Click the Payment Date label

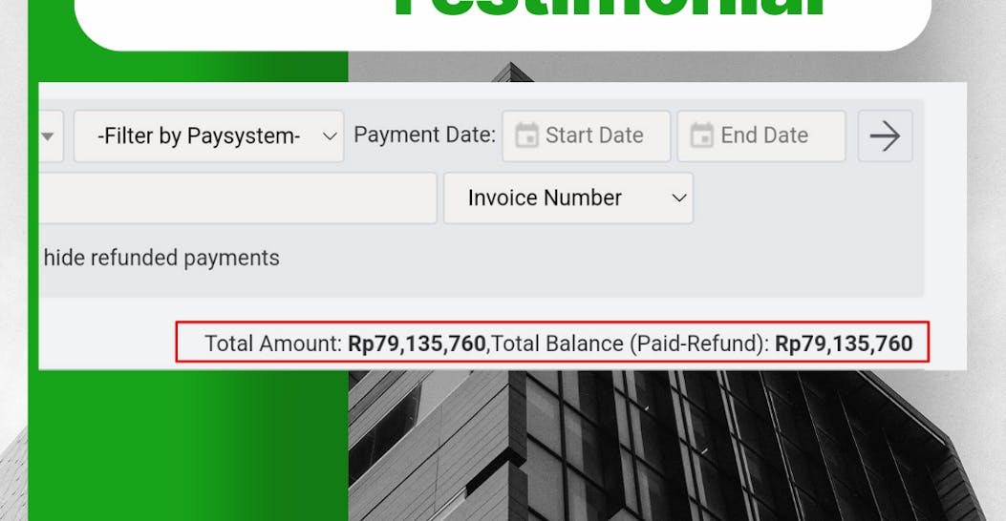424,135
